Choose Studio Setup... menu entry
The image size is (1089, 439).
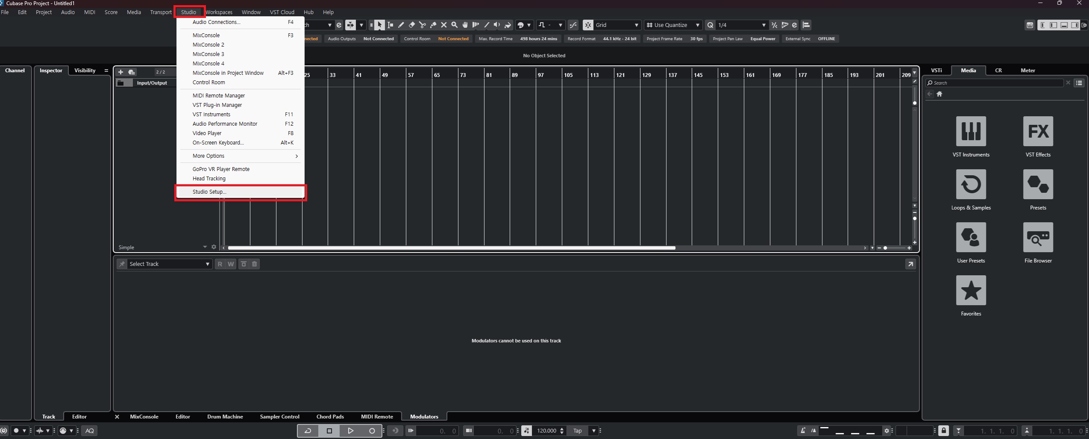[x=240, y=192]
